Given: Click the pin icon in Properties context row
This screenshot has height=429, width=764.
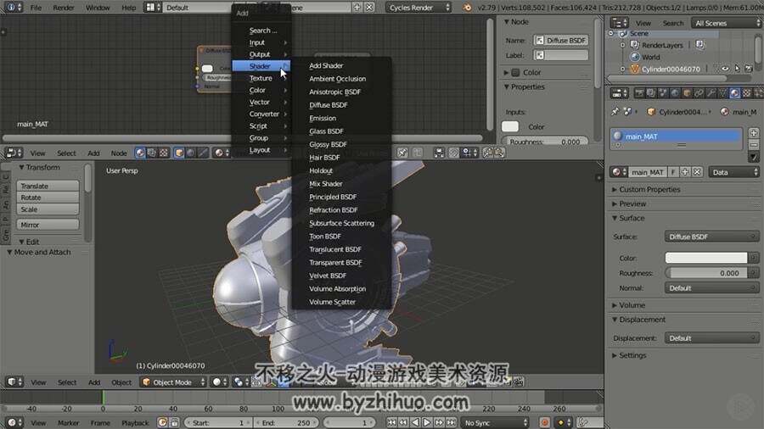Looking at the screenshot, I should [615, 111].
